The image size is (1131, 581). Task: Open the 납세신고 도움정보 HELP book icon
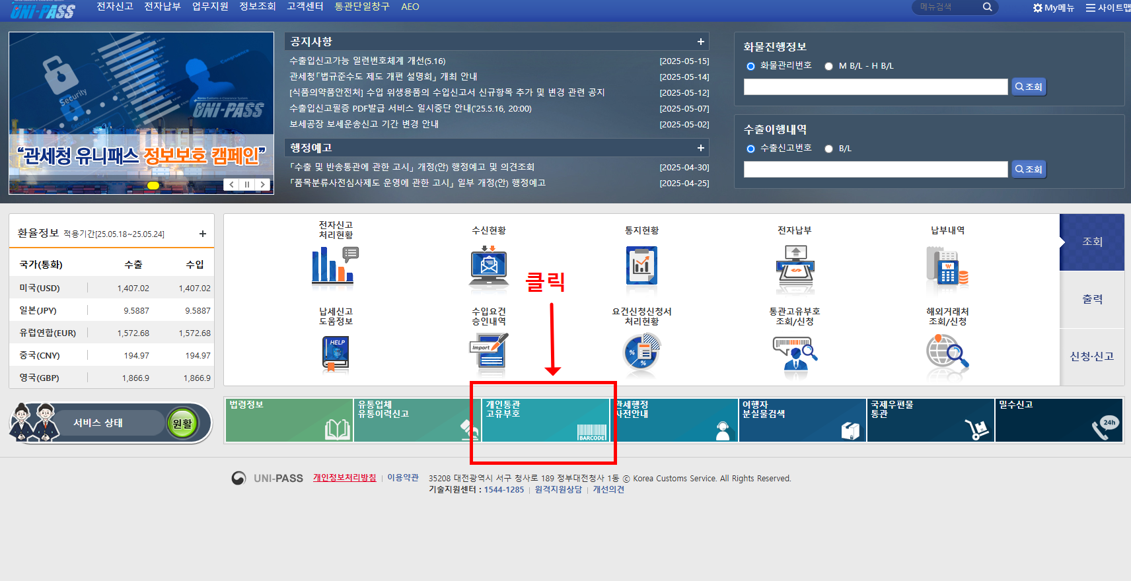[336, 353]
